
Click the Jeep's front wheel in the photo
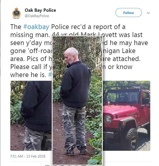132,139
